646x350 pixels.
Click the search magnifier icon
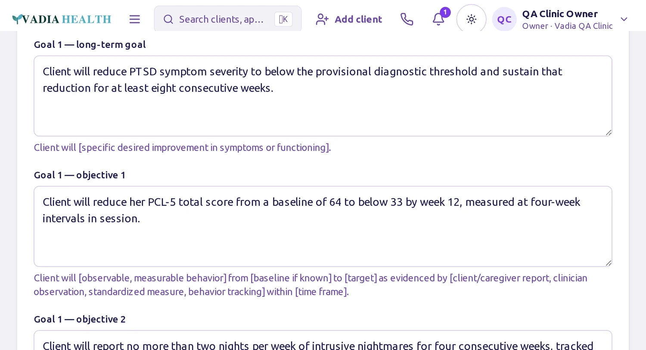point(168,19)
